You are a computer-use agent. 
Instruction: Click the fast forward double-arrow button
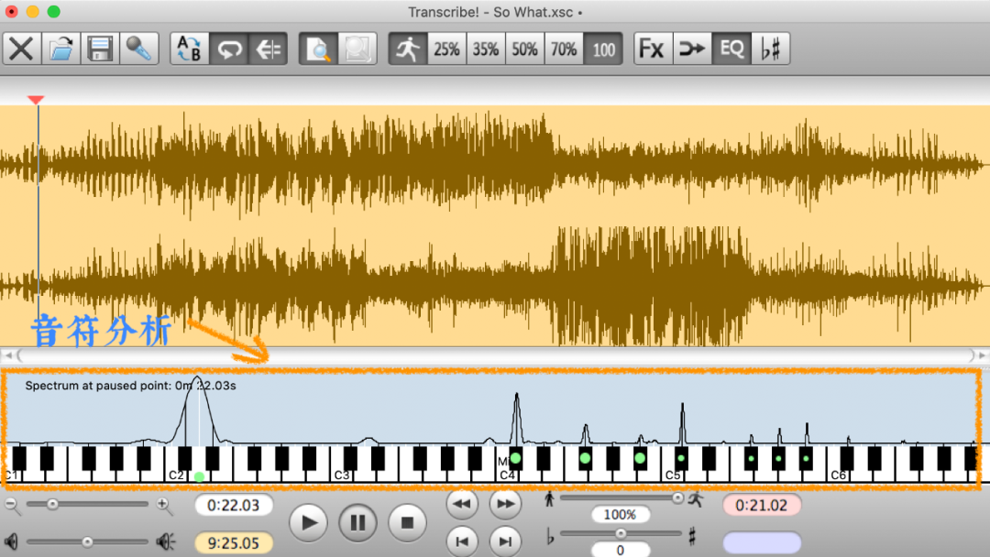(x=505, y=504)
